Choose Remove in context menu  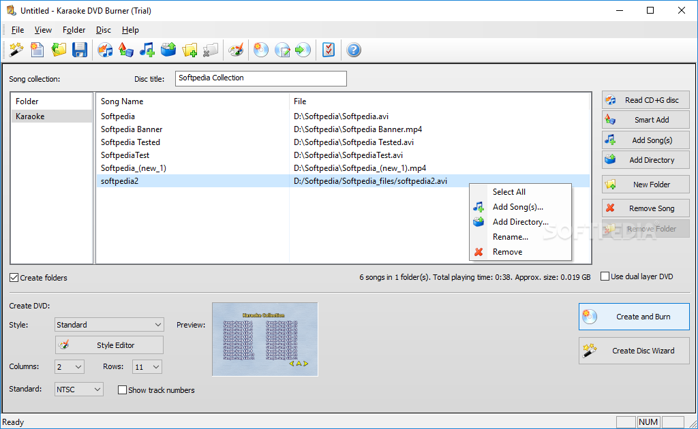pyautogui.click(x=520, y=252)
